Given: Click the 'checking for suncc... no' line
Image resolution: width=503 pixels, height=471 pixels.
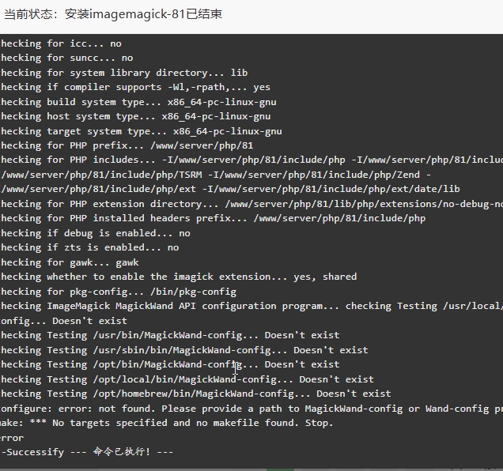Looking at the screenshot, I should click(67, 58).
